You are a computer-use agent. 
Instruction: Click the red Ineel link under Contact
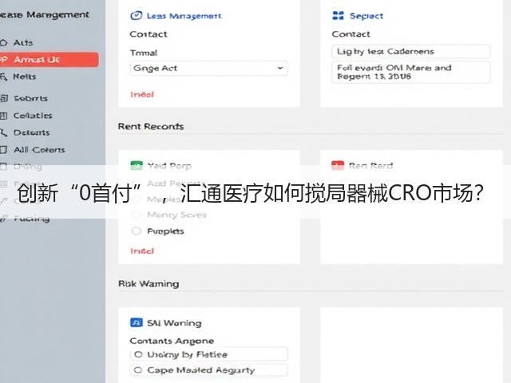coord(142,94)
